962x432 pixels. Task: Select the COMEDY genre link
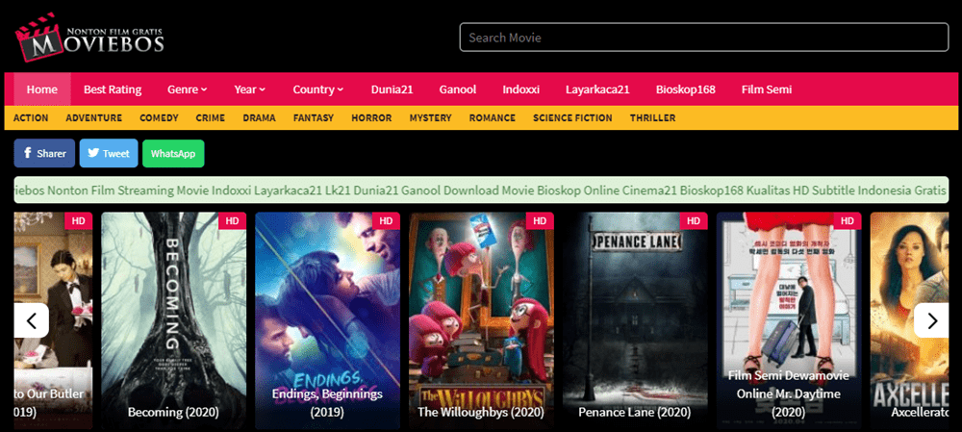(159, 117)
